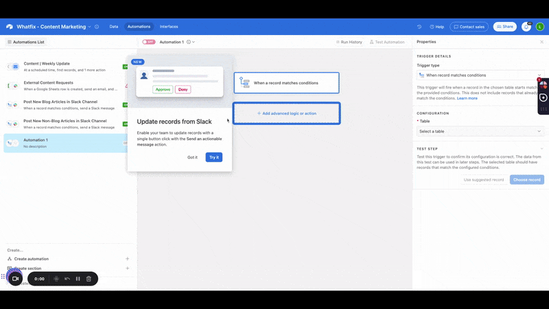This screenshot has width=549, height=309.
Task: Delete the recording with trash icon
Action: (89, 279)
